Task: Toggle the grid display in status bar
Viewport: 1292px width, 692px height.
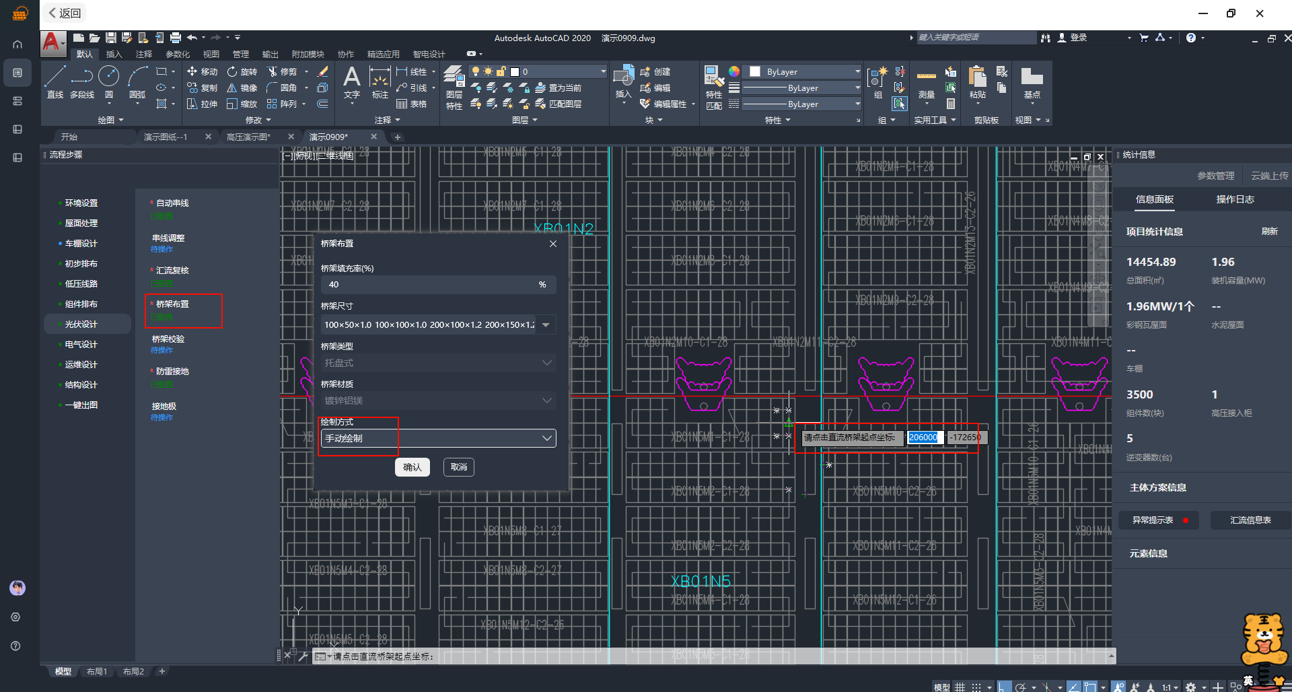Action: pos(960,687)
